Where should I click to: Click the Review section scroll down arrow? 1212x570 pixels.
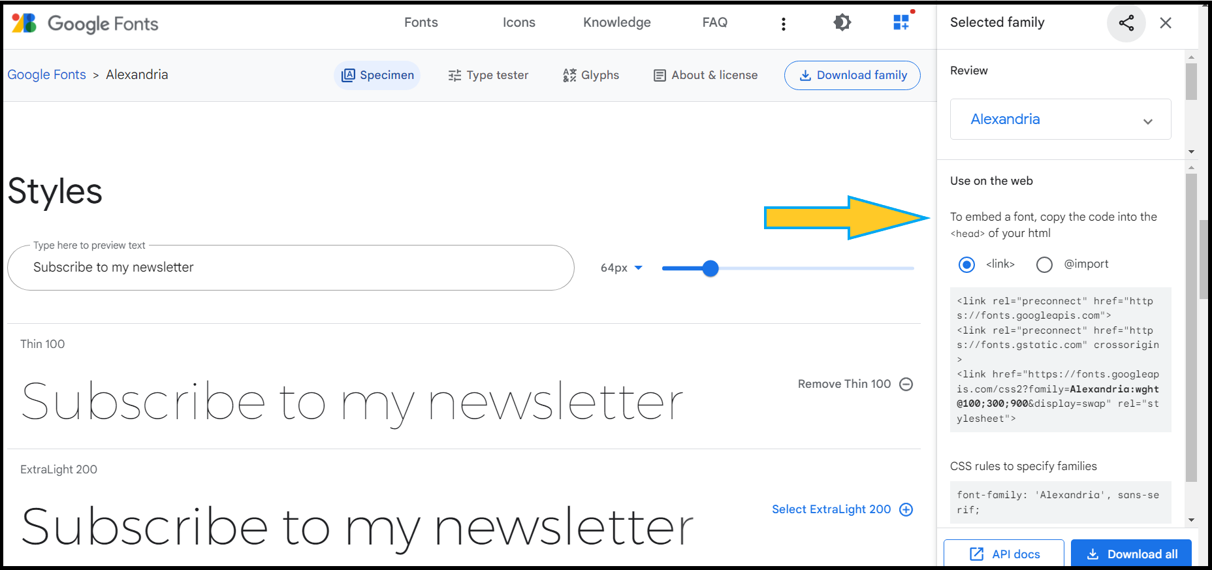click(x=1191, y=151)
